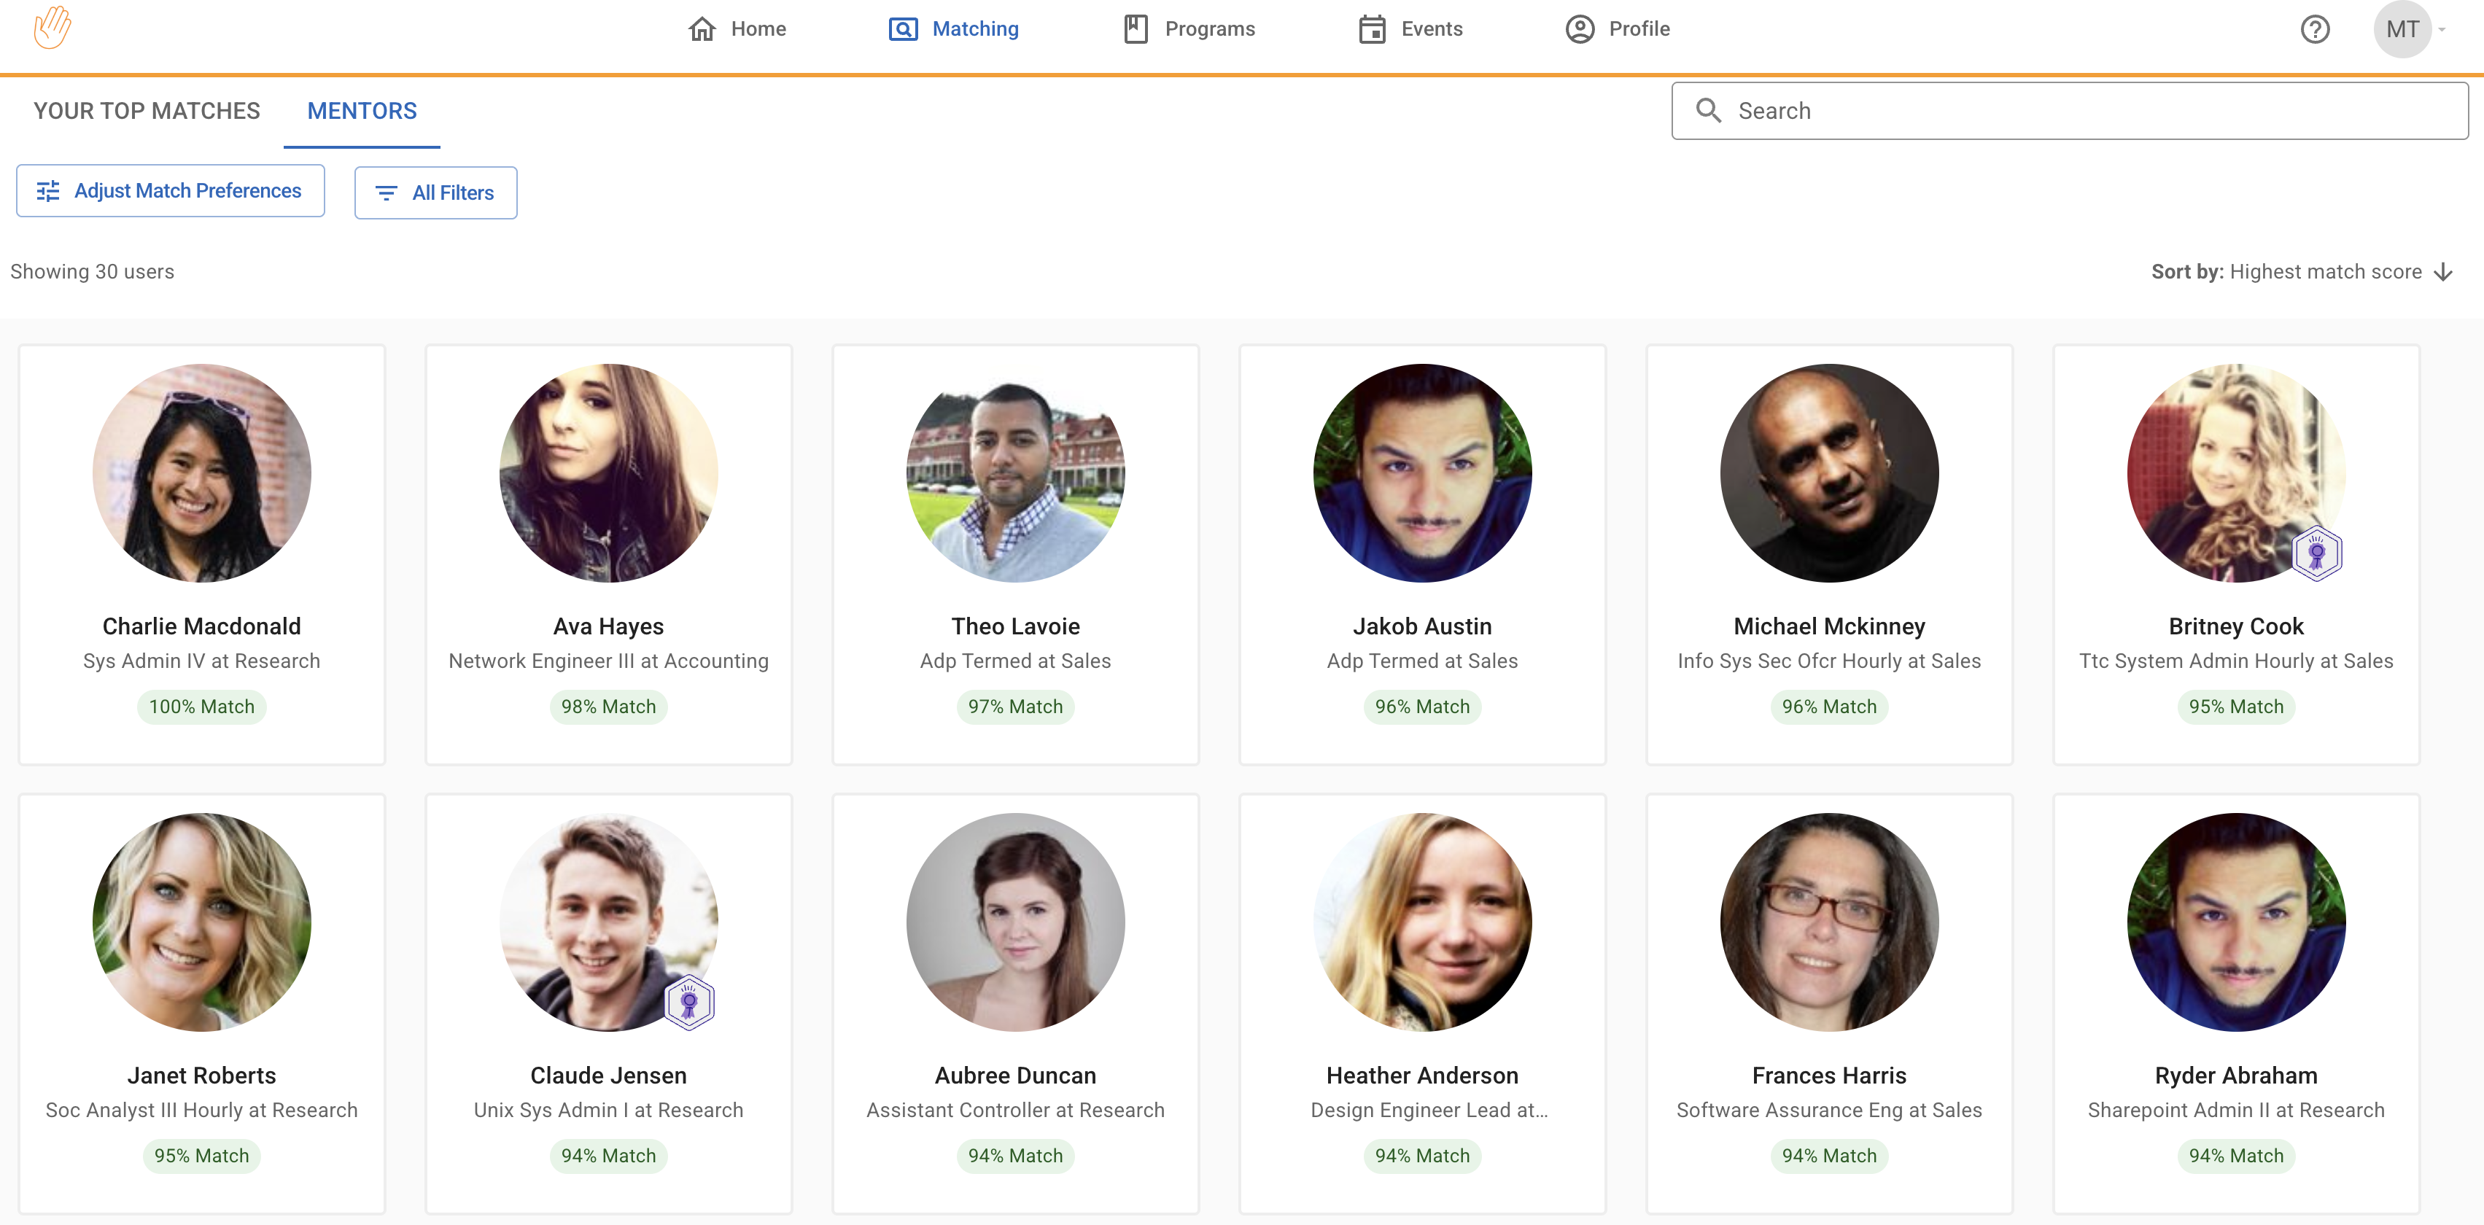Image resolution: width=2484 pixels, height=1225 pixels.
Task: Click award badge on Claude Jensen's photo
Action: tap(688, 1003)
